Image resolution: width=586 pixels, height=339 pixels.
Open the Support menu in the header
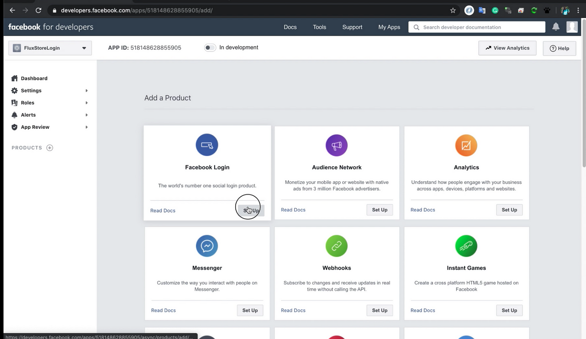click(x=352, y=27)
